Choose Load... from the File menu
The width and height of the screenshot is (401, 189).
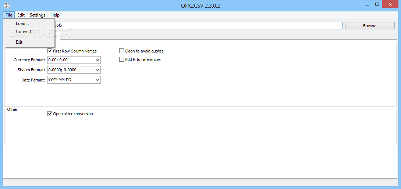(29, 23)
